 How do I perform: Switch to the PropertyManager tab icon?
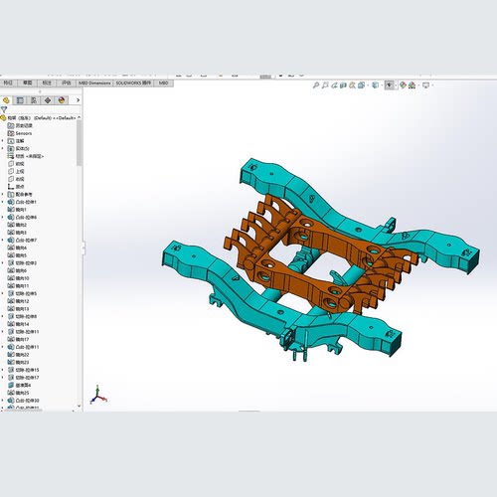(x=20, y=100)
